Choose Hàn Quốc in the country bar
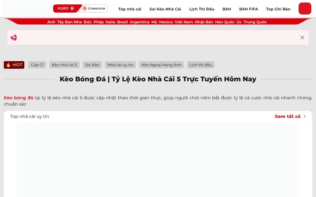The width and height of the screenshot is (316, 197). coord(225,22)
